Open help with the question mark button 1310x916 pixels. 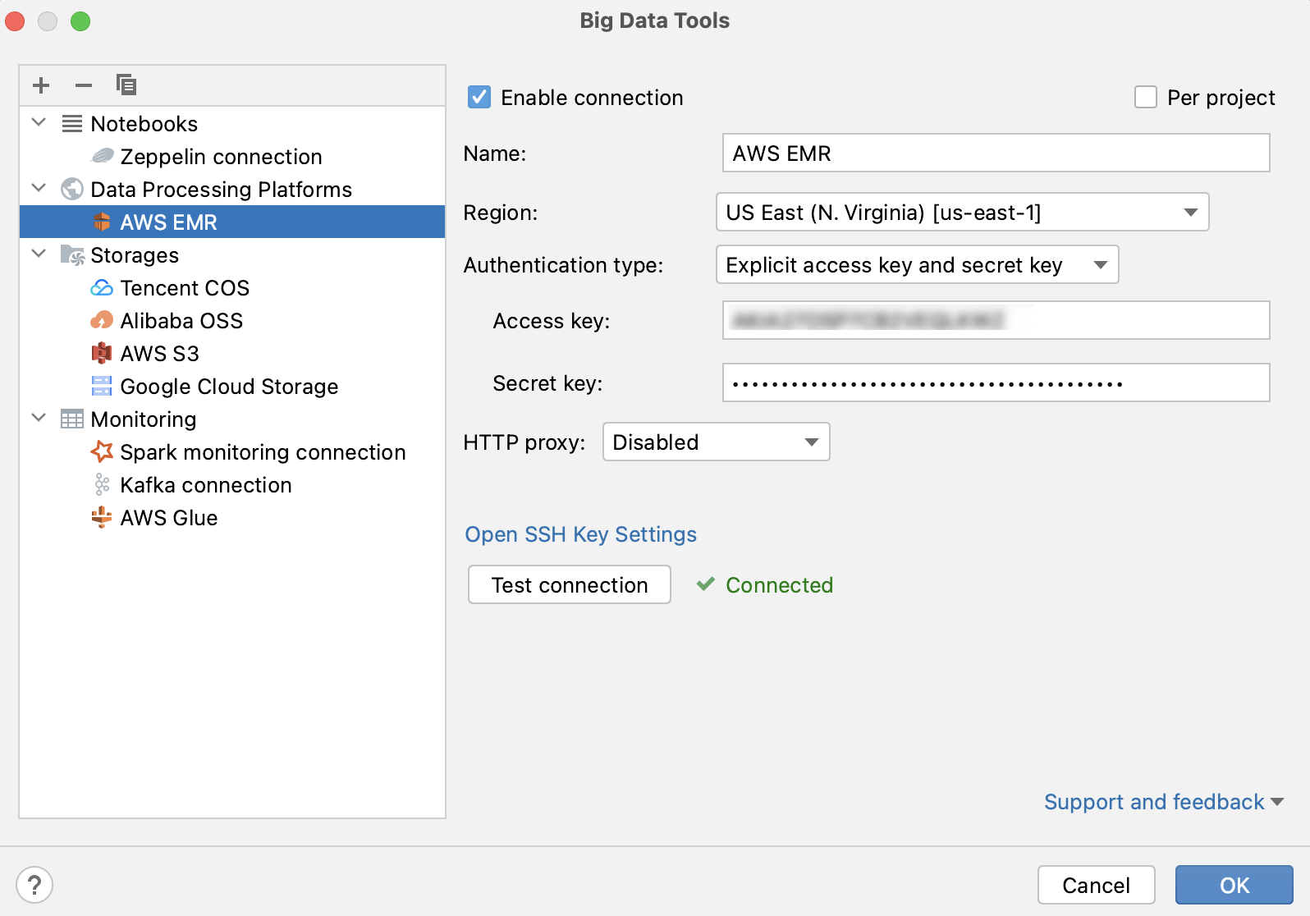coord(34,886)
